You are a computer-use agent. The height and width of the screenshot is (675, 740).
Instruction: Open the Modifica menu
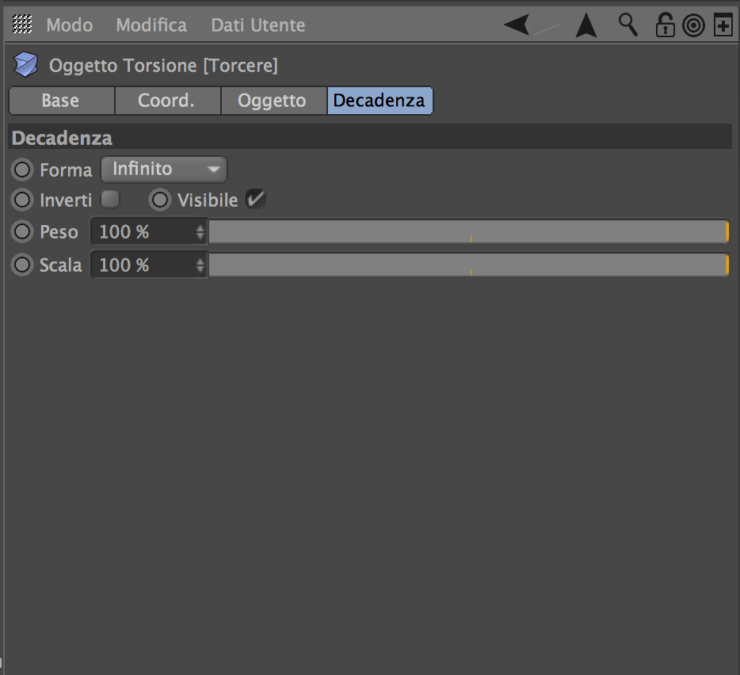[x=151, y=25]
